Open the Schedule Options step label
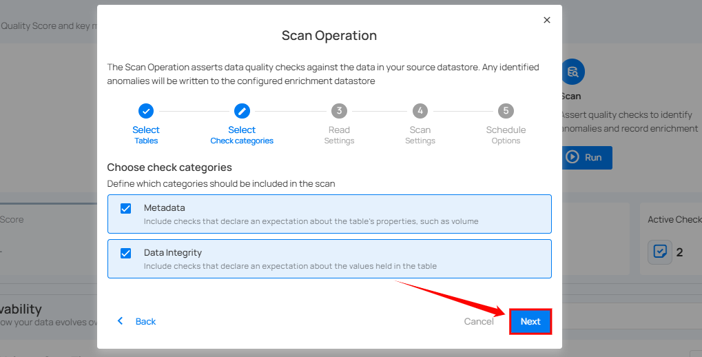The height and width of the screenshot is (357, 702). (506, 135)
